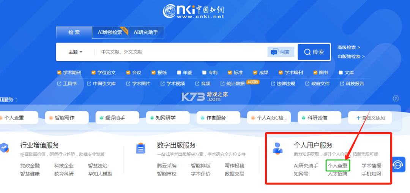Open the 手机知网 link
Image resolution: width=410 pixels, height=193 pixels.
tap(371, 174)
